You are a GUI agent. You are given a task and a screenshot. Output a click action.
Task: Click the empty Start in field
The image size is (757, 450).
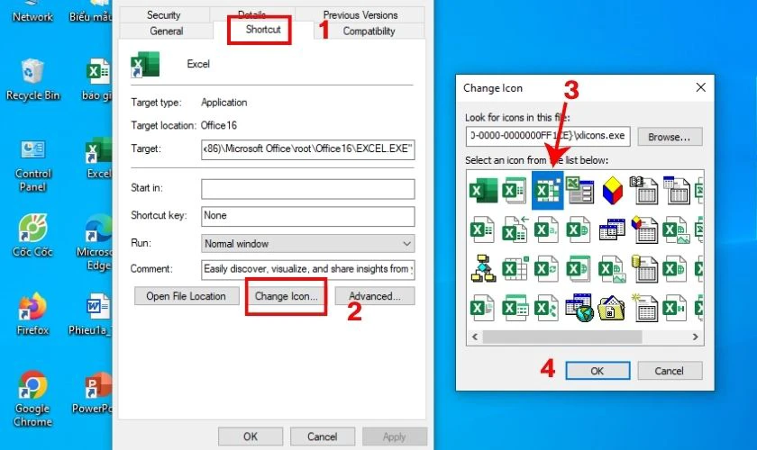click(x=308, y=189)
